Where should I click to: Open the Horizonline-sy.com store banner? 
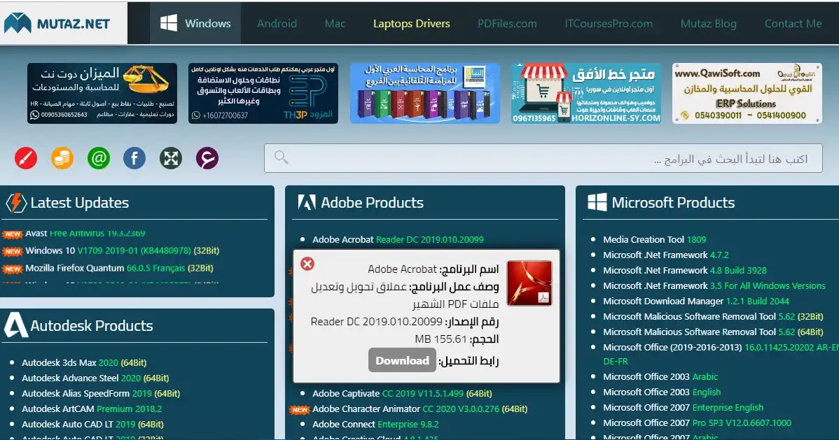pyautogui.click(x=586, y=93)
